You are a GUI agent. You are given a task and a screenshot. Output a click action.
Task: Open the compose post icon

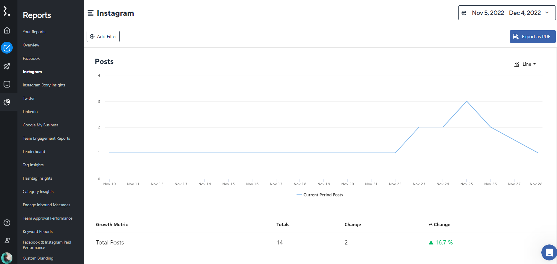click(7, 48)
